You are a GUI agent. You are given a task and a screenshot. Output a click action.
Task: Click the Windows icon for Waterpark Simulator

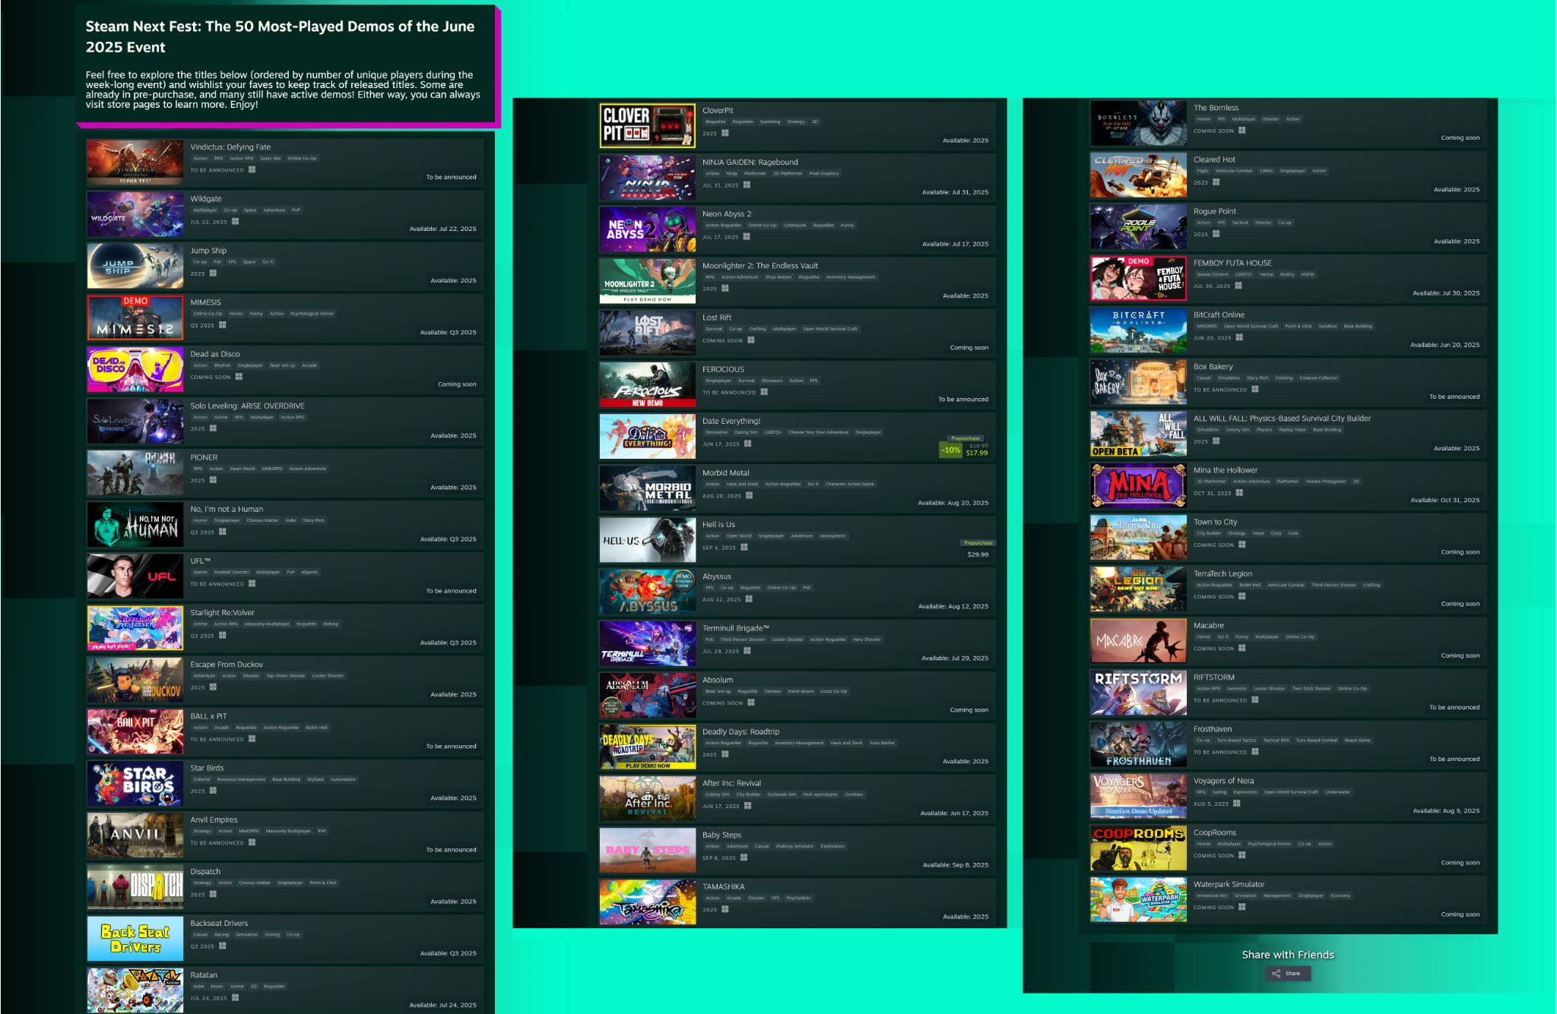click(x=1241, y=907)
